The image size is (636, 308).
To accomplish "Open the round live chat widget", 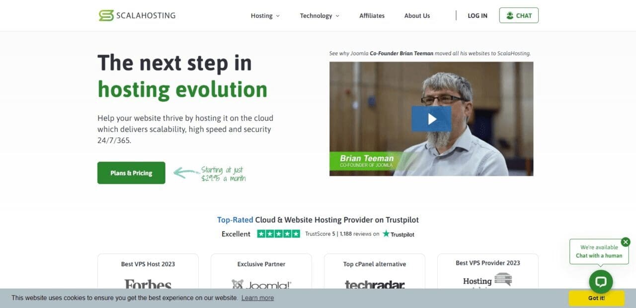I will [x=601, y=282].
